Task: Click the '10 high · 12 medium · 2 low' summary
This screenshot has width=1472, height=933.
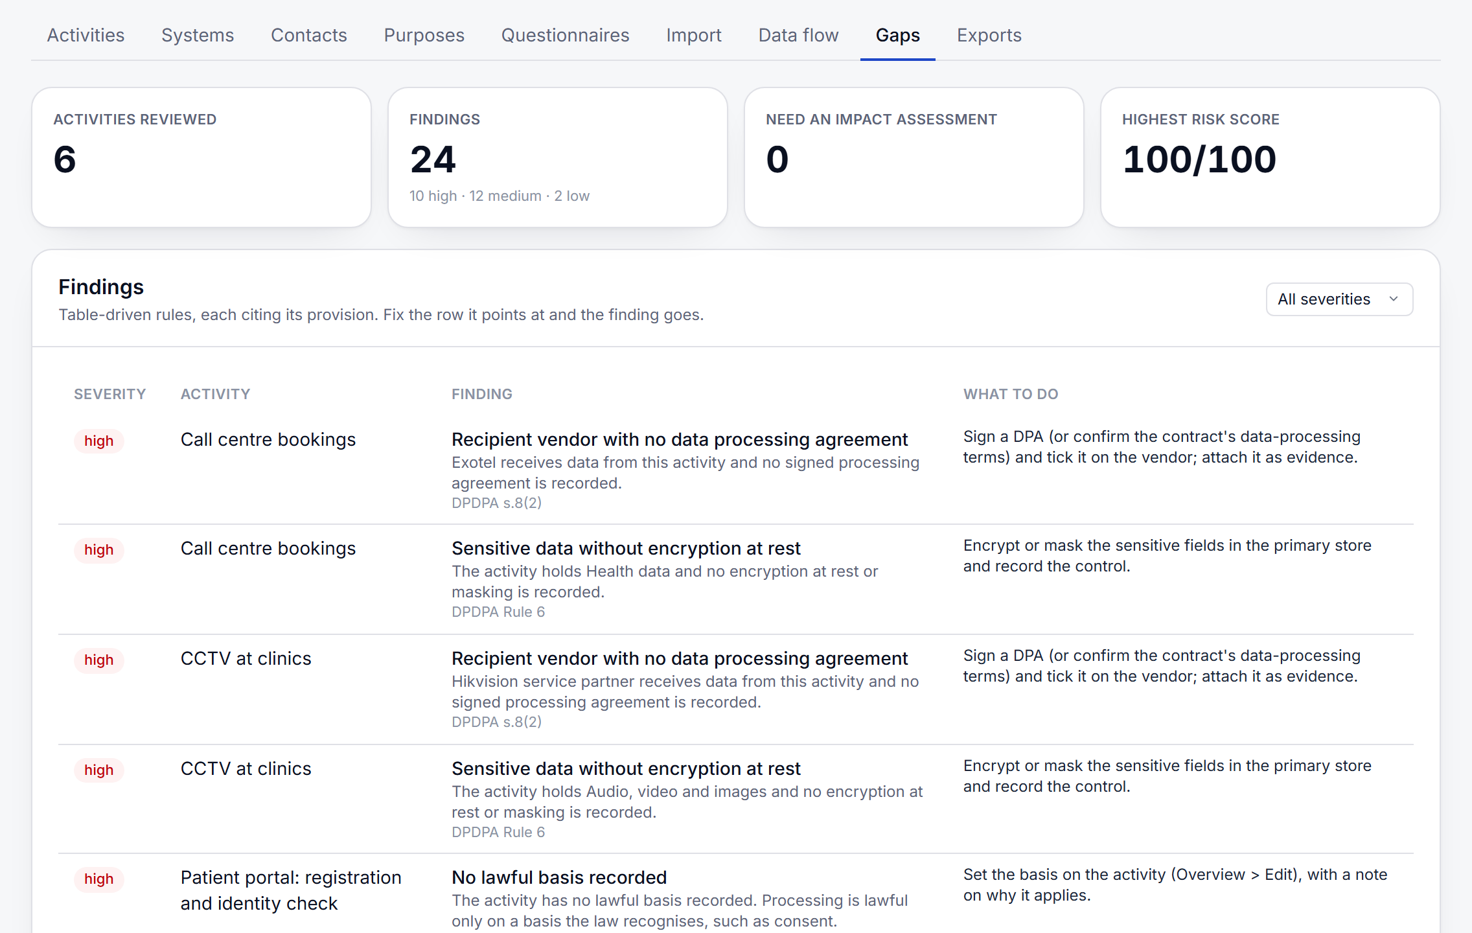Action: tap(500, 196)
